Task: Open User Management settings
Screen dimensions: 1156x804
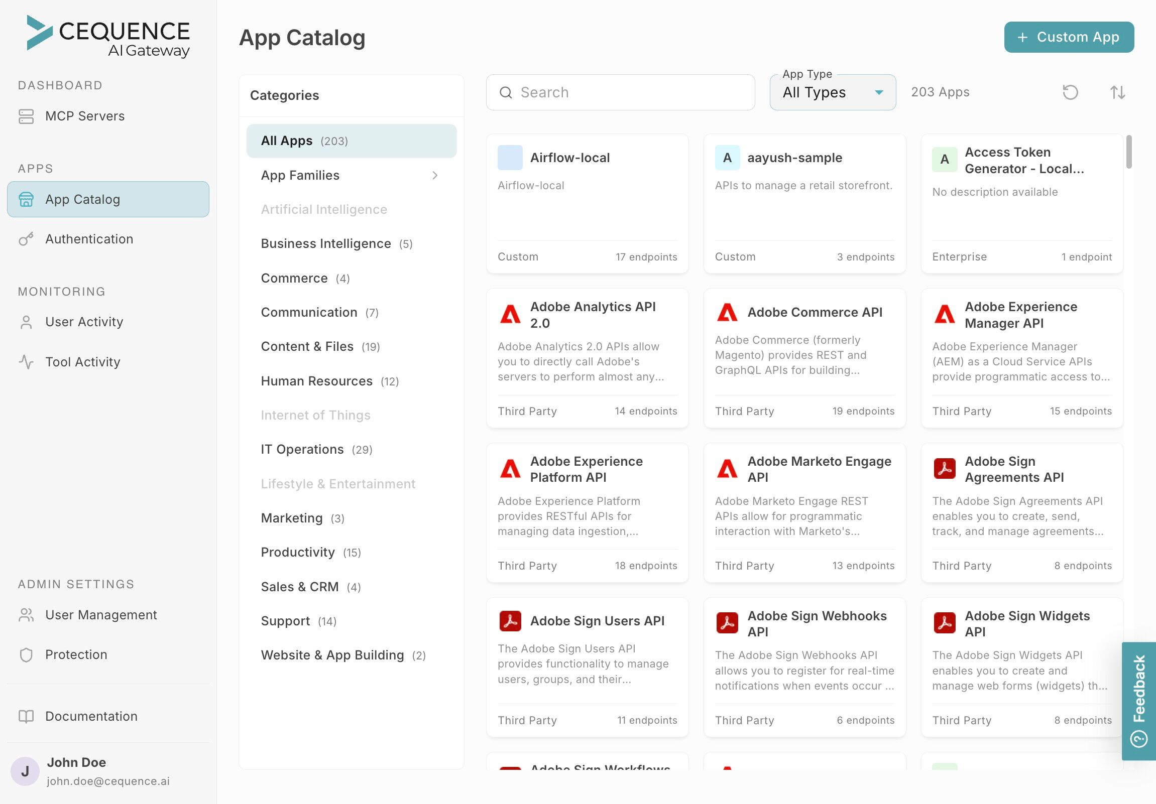Action: point(101,615)
